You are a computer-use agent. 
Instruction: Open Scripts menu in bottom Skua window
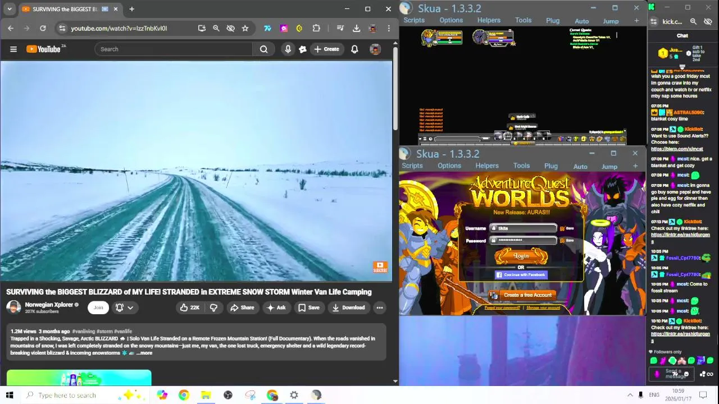[412, 166]
